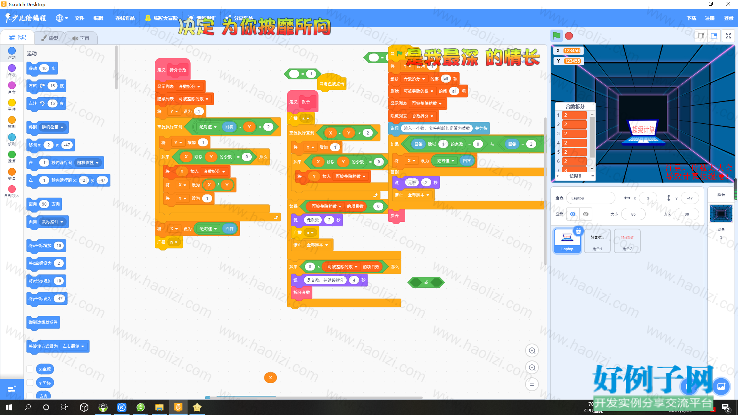Open the choose backdrop button

point(721,386)
